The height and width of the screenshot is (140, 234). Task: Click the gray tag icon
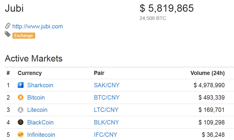pos(8,34)
